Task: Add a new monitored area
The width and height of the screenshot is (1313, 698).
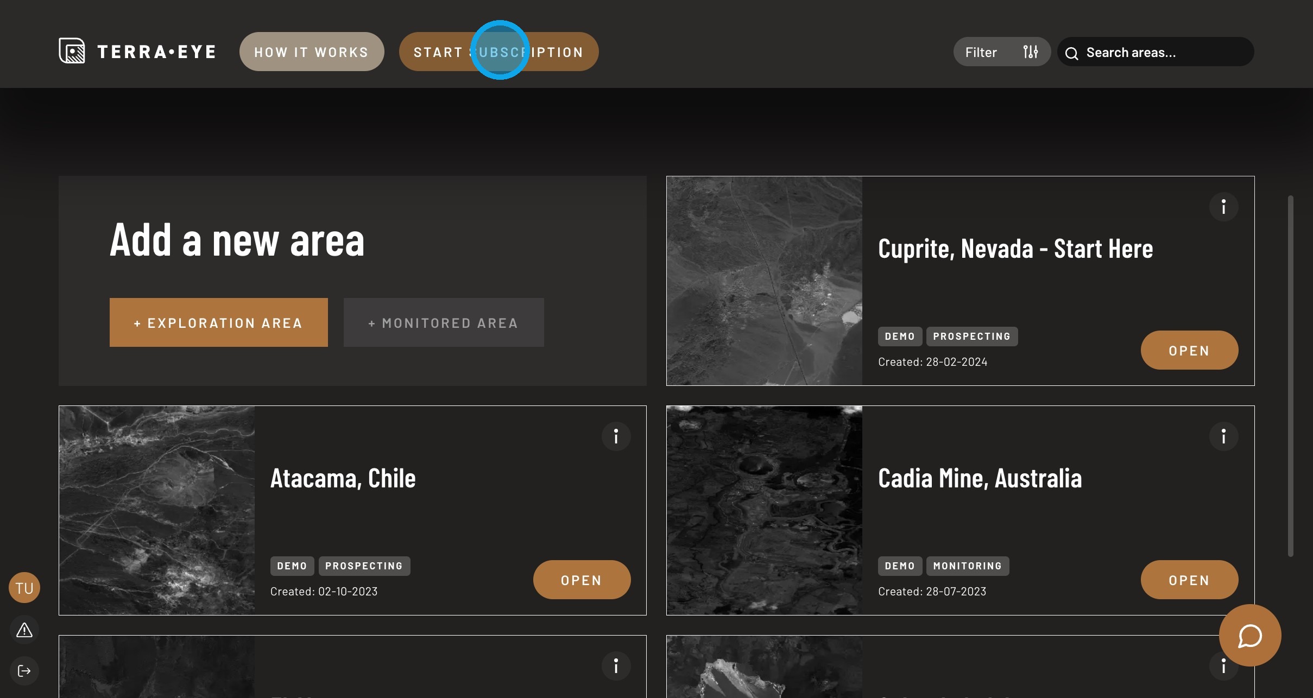Action: [444, 322]
